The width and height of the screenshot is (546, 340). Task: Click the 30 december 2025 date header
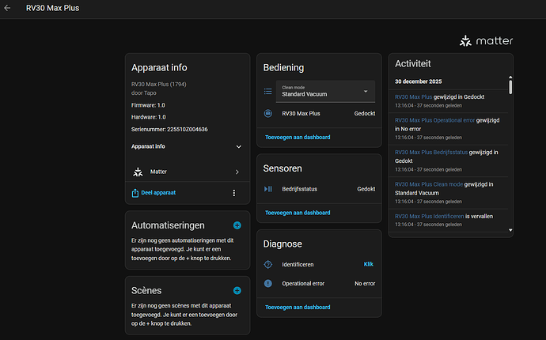(x=419, y=81)
